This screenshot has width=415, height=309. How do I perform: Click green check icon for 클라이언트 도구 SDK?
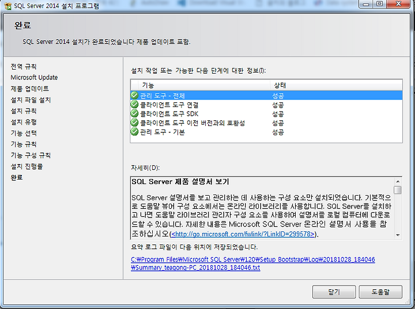tap(134, 113)
